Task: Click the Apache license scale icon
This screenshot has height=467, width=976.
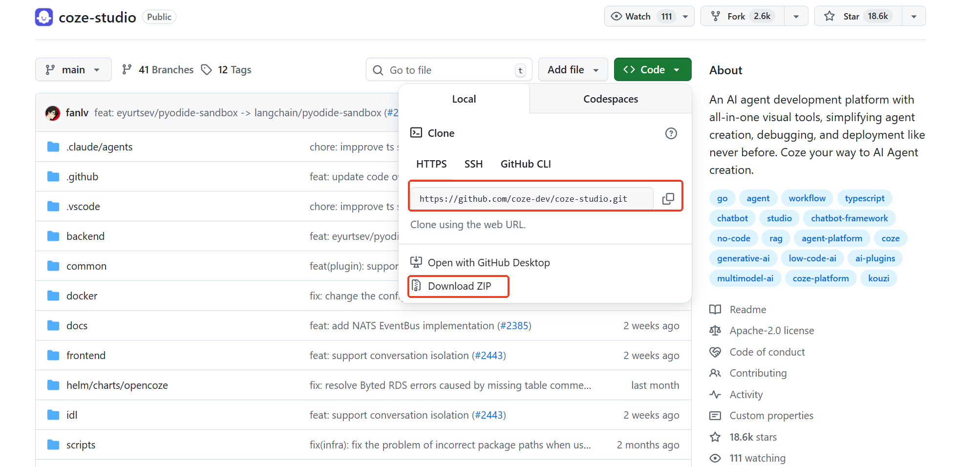Action: pyautogui.click(x=715, y=331)
